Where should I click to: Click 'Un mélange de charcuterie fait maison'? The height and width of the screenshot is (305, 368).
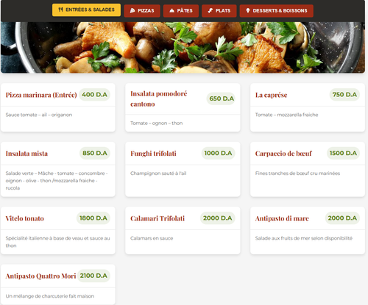50,296
